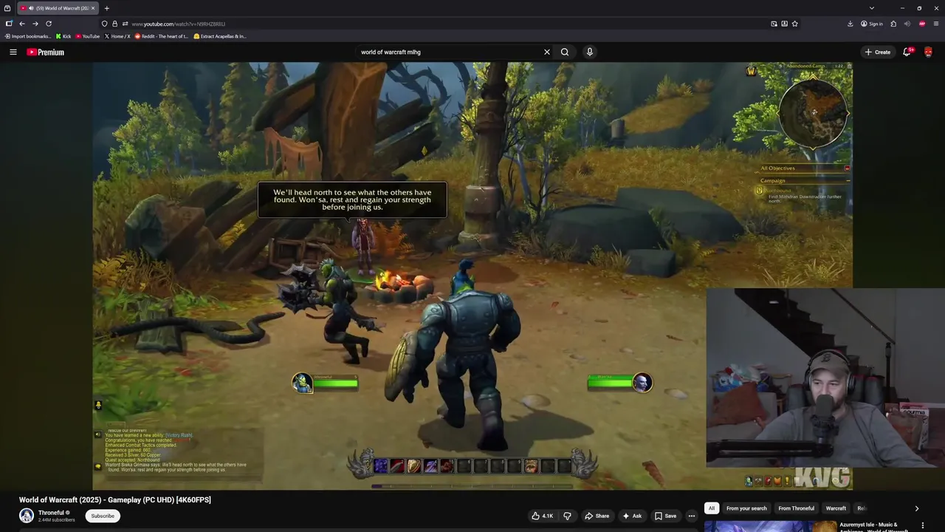Open the browser extensions puzzle icon
Image resolution: width=945 pixels, height=532 pixels.
[893, 24]
